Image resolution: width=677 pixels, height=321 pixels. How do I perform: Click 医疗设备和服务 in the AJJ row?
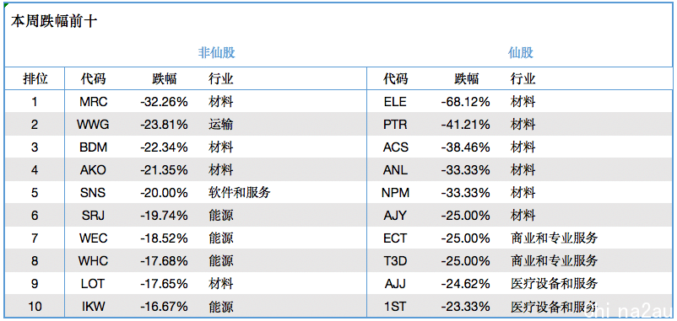[554, 284]
